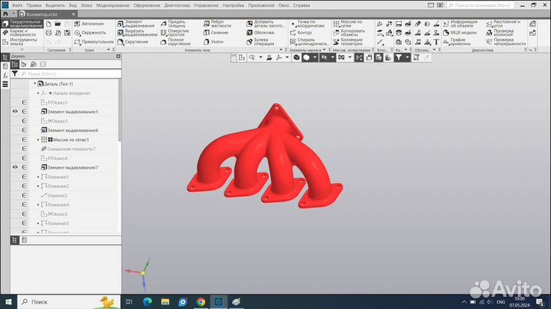551x309 pixels.
Task: Toggle exclusion mark for Эскиз:5 row
Action: tap(24, 214)
